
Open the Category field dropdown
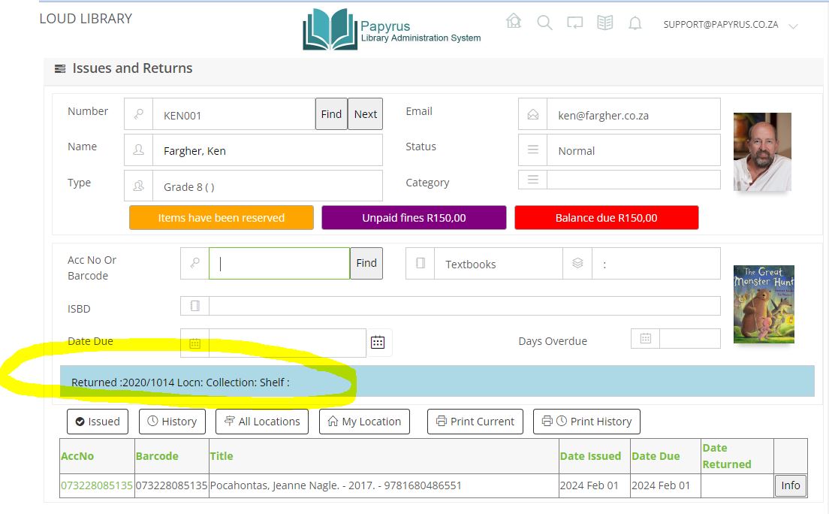[x=532, y=180]
